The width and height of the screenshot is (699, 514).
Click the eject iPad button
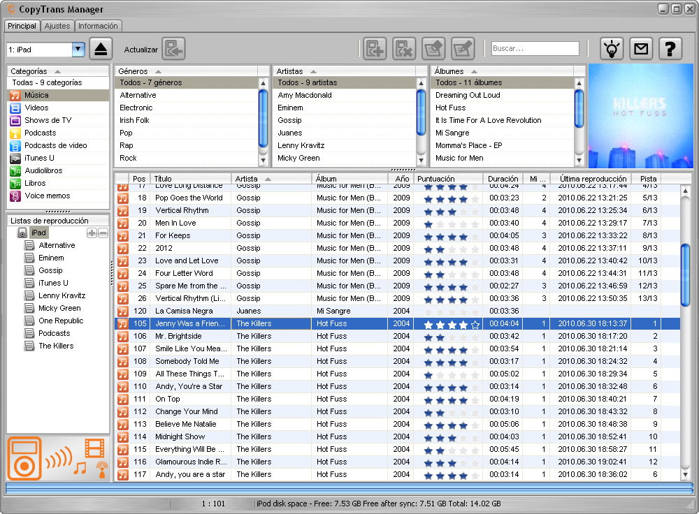pos(101,49)
